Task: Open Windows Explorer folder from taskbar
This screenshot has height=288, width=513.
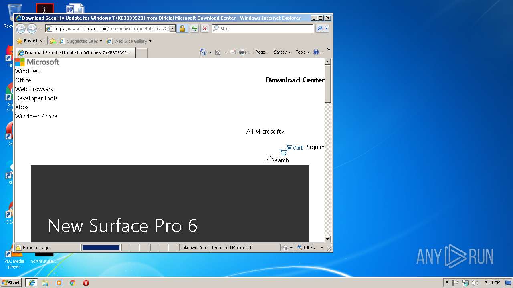Action: (45, 283)
